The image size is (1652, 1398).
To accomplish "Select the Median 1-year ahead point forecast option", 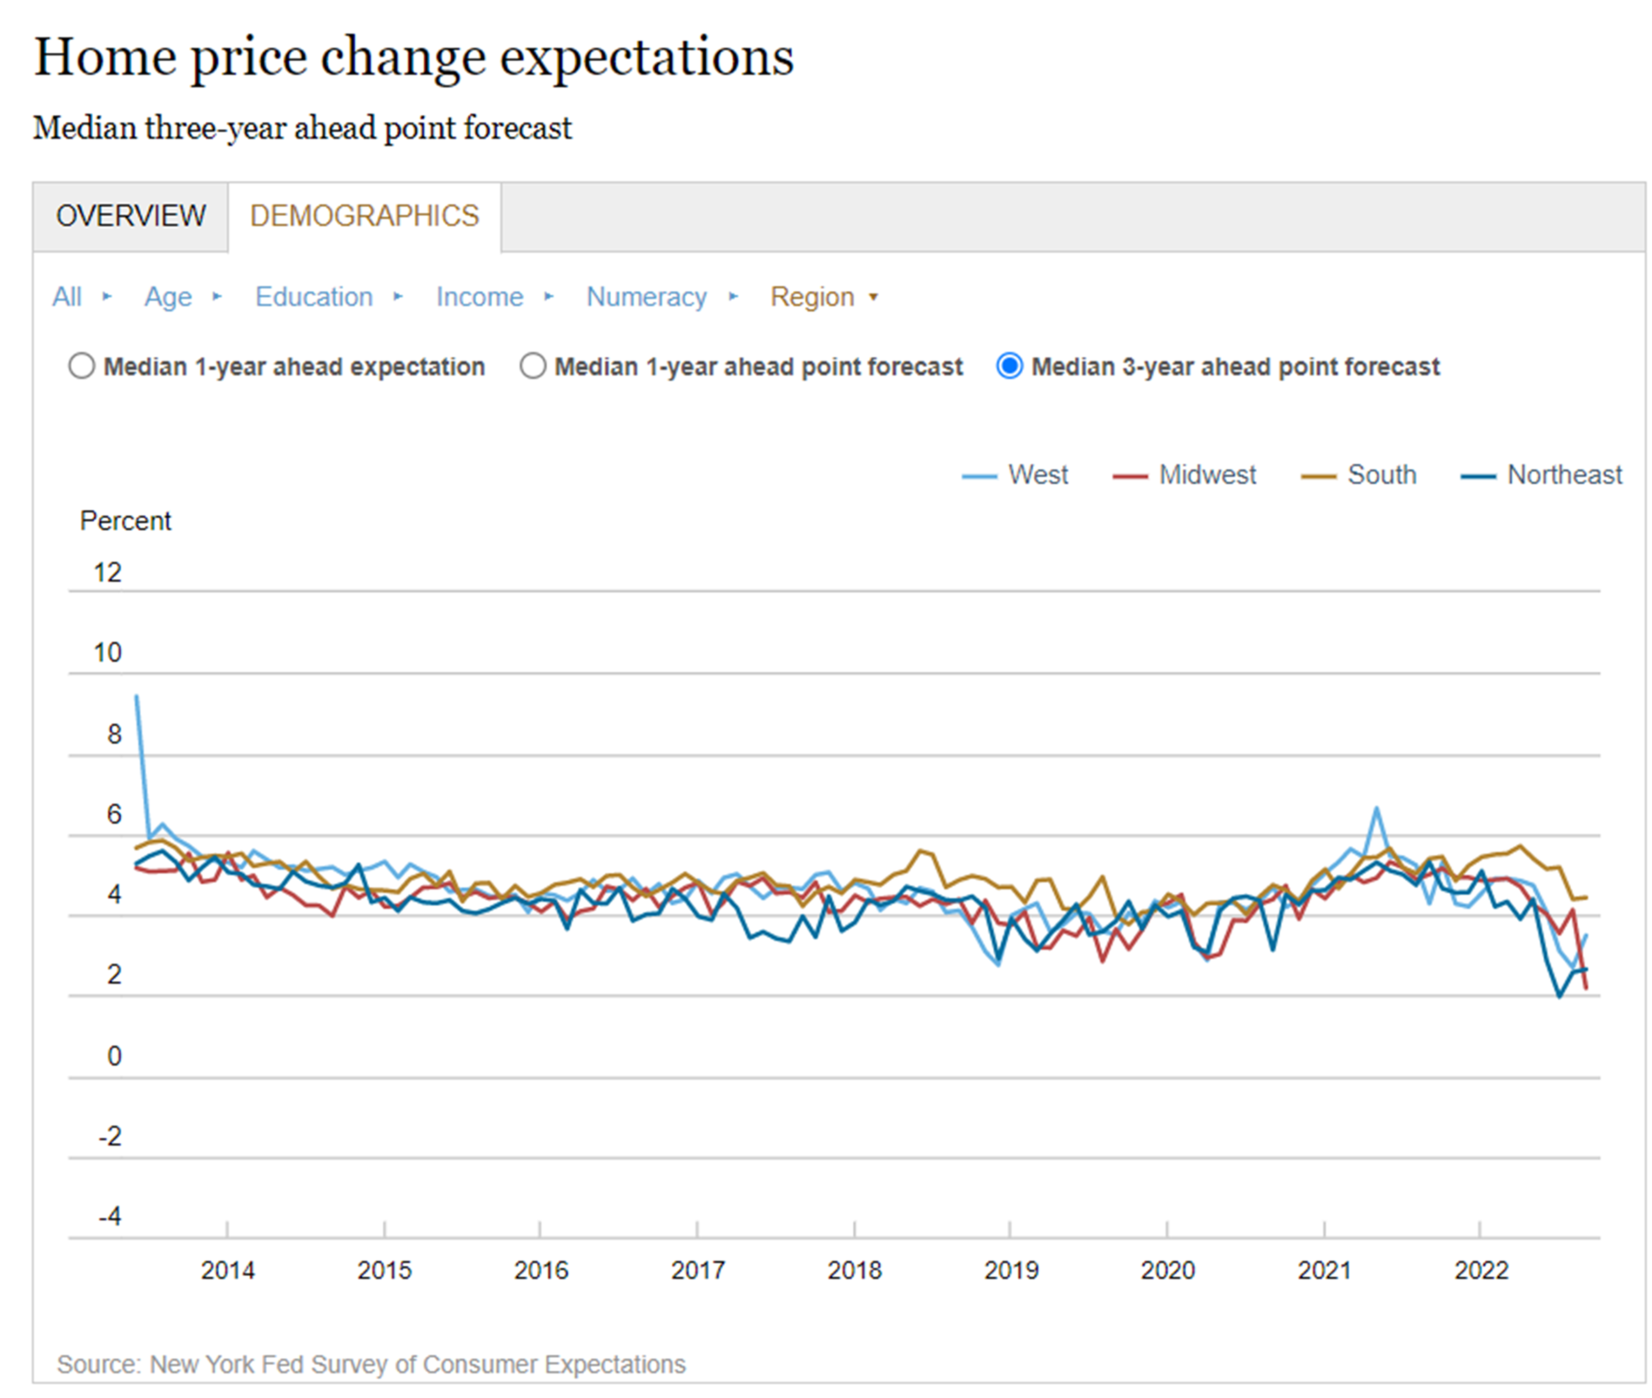I will pyautogui.click(x=533, y=366).
